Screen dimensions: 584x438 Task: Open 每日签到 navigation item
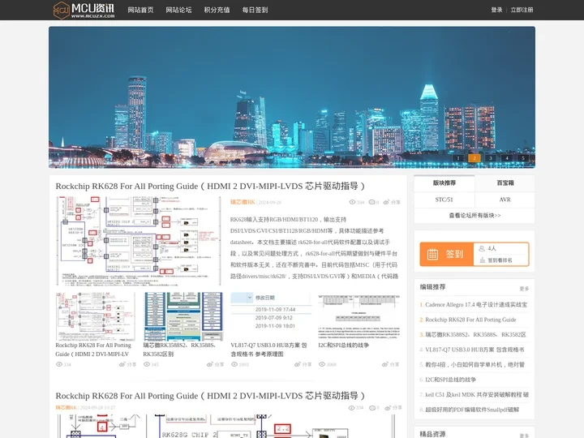(255, 10)
